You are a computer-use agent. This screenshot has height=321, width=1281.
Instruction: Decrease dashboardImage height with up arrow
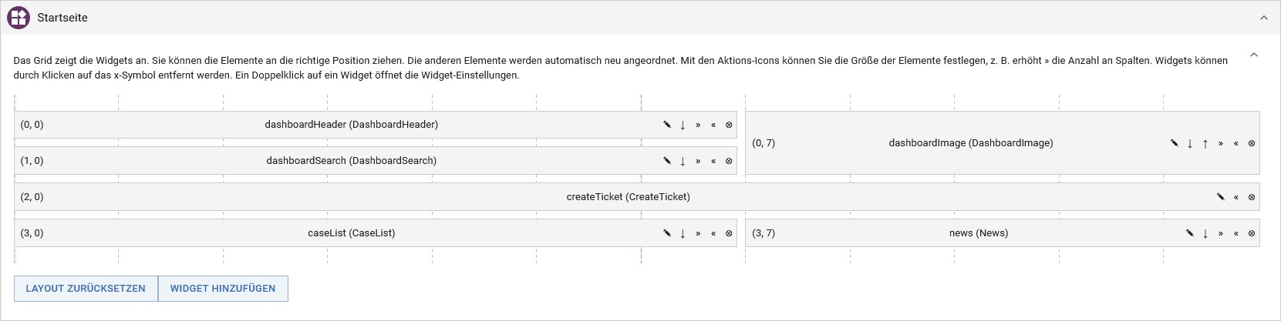pyautogui.click(x=1205, y=143)
